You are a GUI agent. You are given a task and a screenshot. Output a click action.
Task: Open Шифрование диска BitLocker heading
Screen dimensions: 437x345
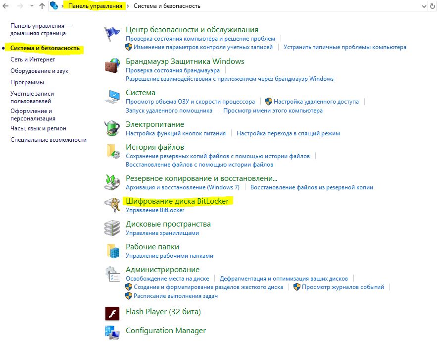[x=177, y=201]
